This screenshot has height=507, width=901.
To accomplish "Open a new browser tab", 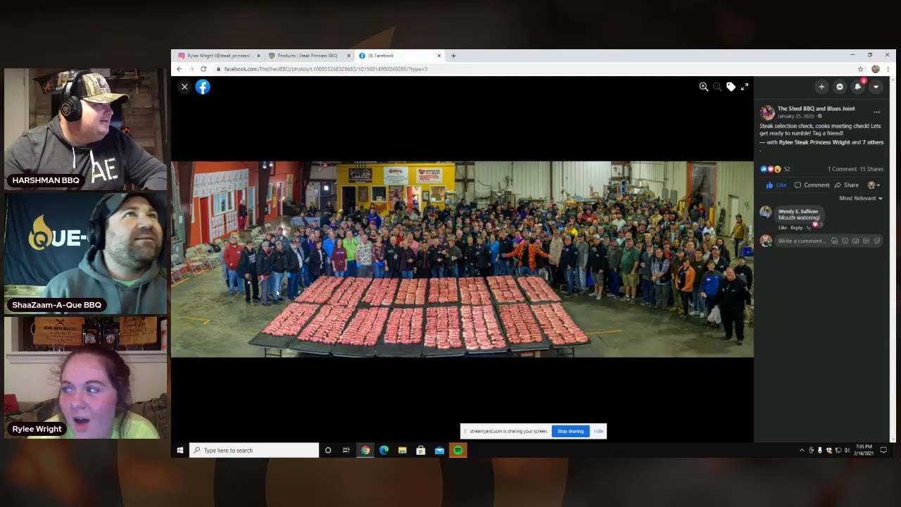I will pyautogui.click(x=453, y=56).
